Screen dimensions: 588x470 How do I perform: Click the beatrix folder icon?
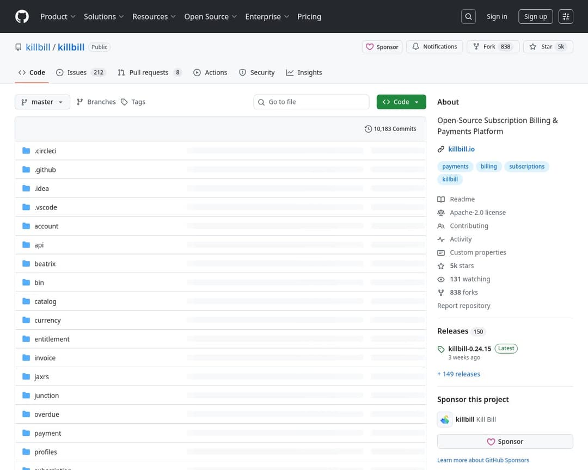pos(26,263)
